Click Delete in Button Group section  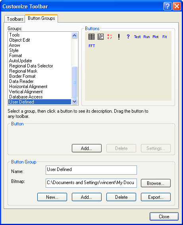[121, 197]
